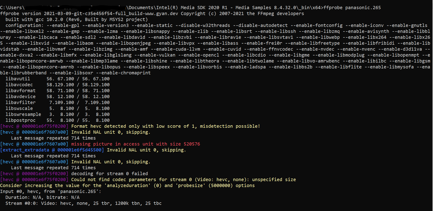Click the 'Duration: N/A, bitrate: N/A' line
This screenshot has height=211, width=433.
point(43,198)
